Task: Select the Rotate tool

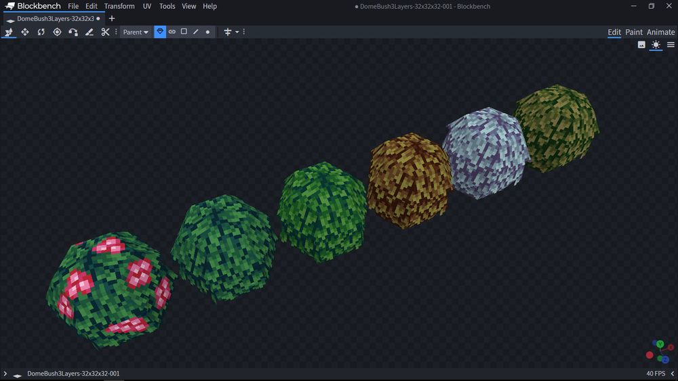Action: (x=41, y=32)
